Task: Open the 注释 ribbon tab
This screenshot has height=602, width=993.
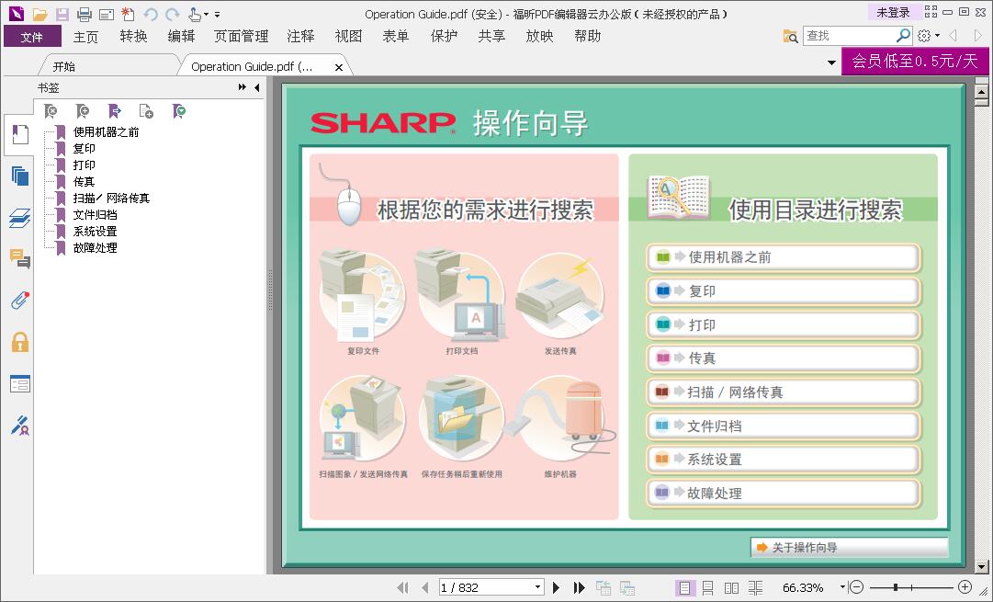Action: (300, 36)
